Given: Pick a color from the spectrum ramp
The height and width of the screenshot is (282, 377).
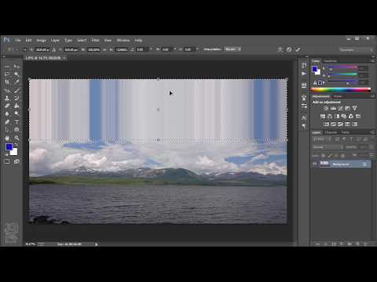Looking at the screenshot, I should click(x=341, y=90).
